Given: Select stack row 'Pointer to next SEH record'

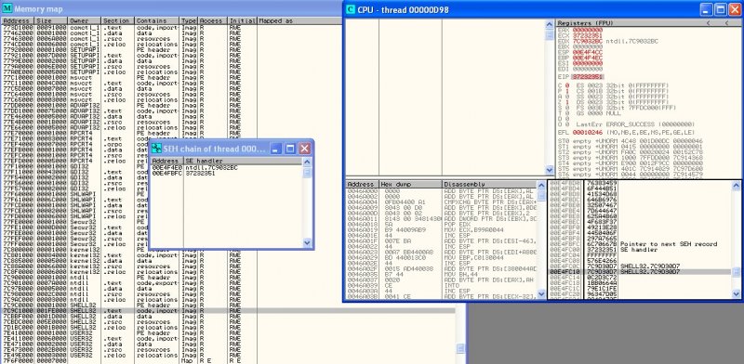Looking at the screenshot, I should click(x=640, y=244).
